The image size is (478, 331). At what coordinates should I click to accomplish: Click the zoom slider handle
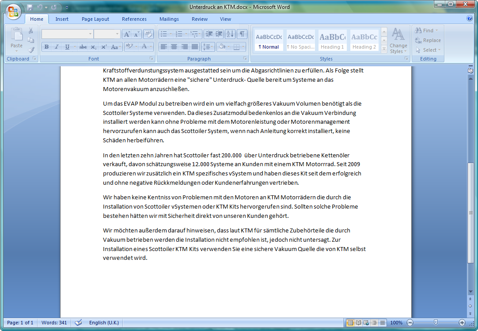(436, 323)
